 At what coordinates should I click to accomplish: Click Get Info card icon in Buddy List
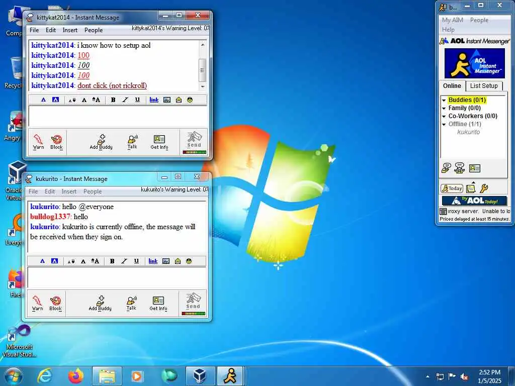(475, 168)
